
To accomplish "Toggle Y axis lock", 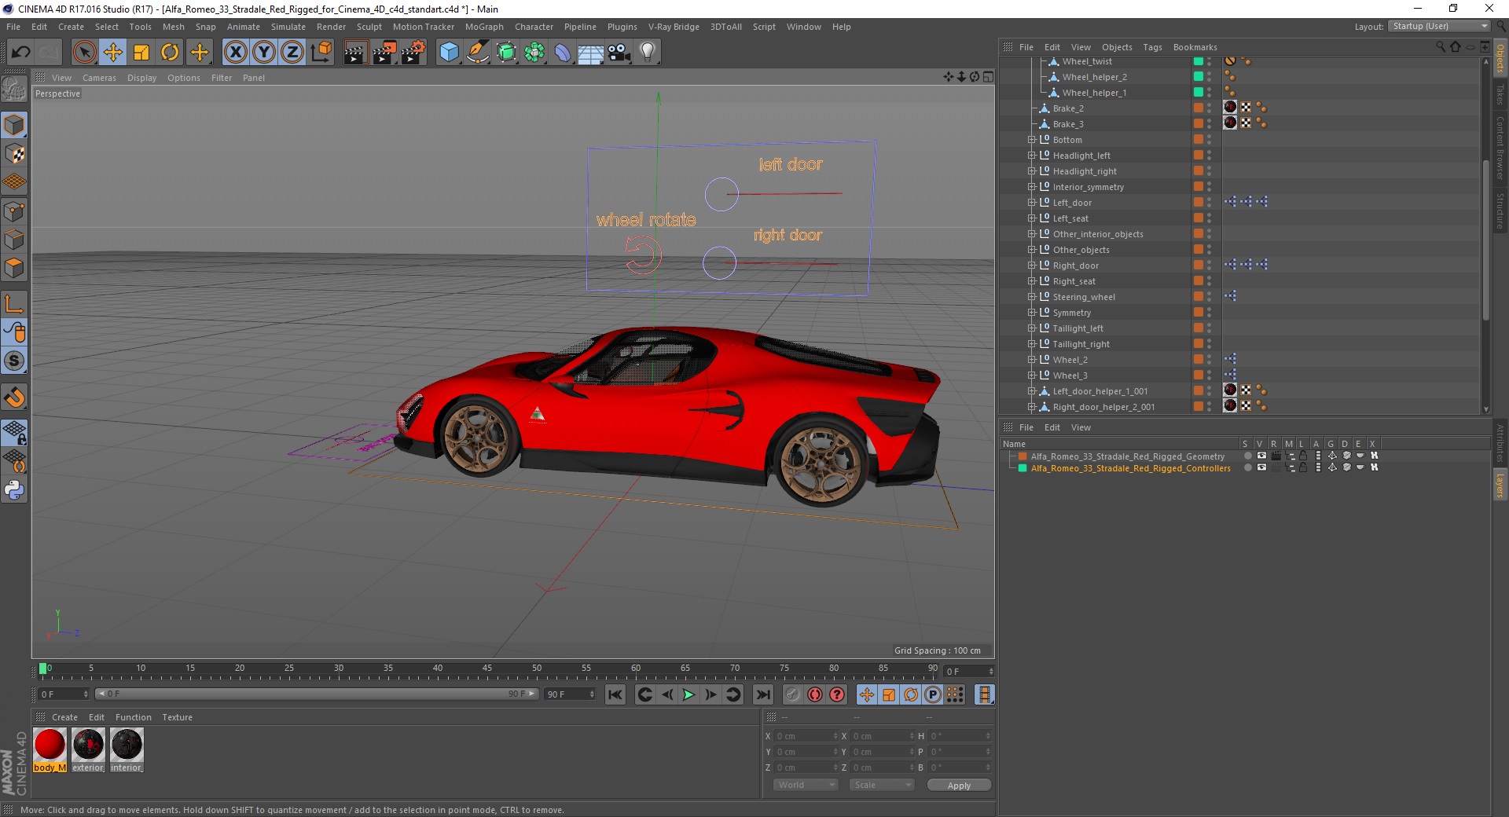I will [x=264, y=53].
